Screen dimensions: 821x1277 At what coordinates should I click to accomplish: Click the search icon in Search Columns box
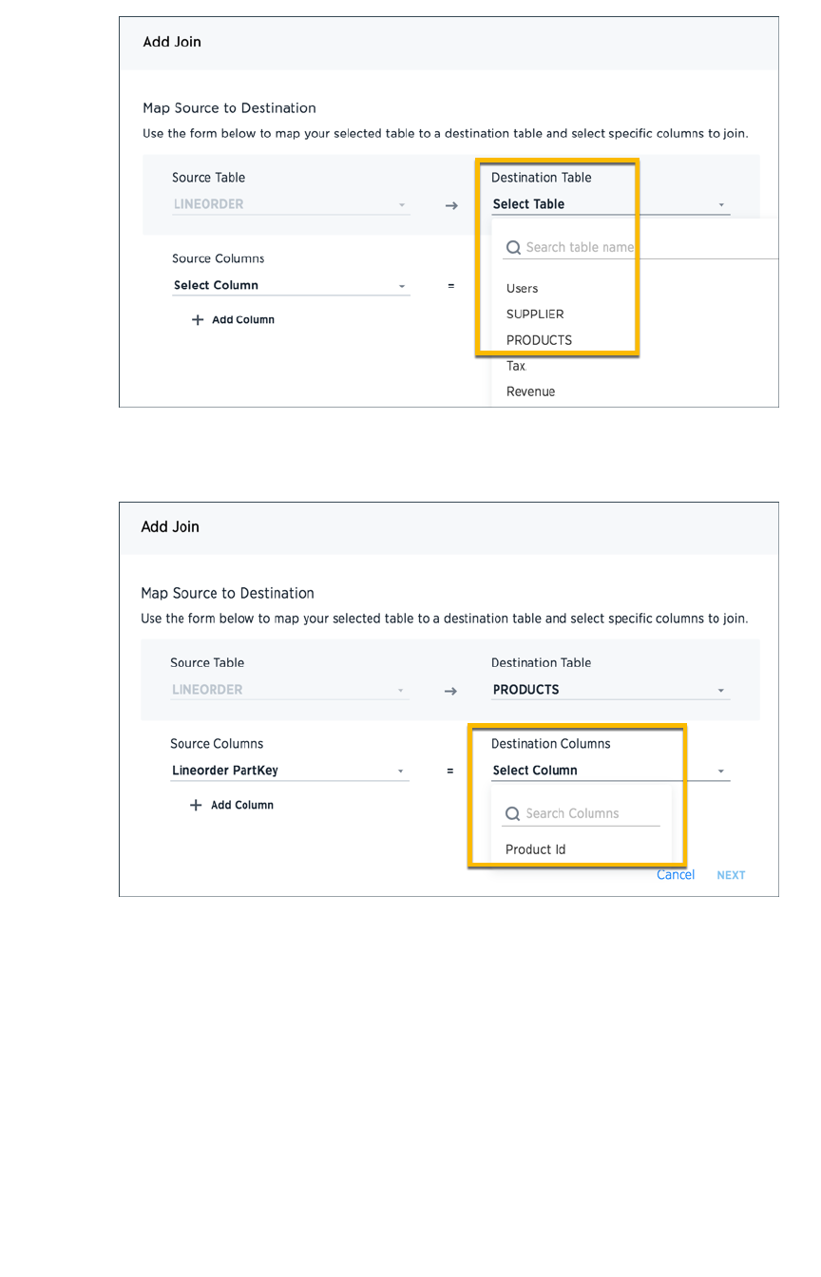[x=513, y=814]
